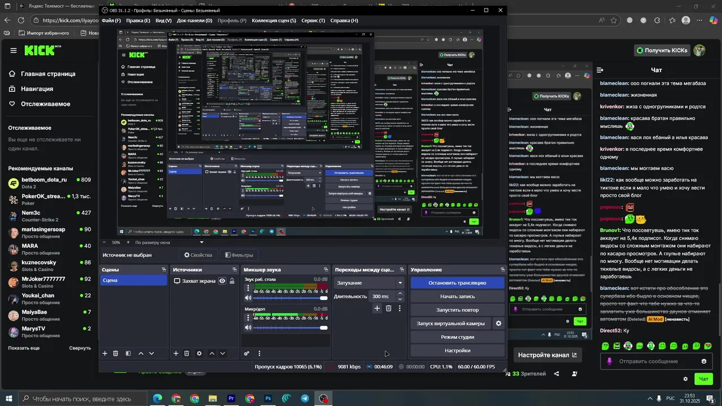Move source down in Sources dock
The image size is (722, 406).
(x=222, y=354)
